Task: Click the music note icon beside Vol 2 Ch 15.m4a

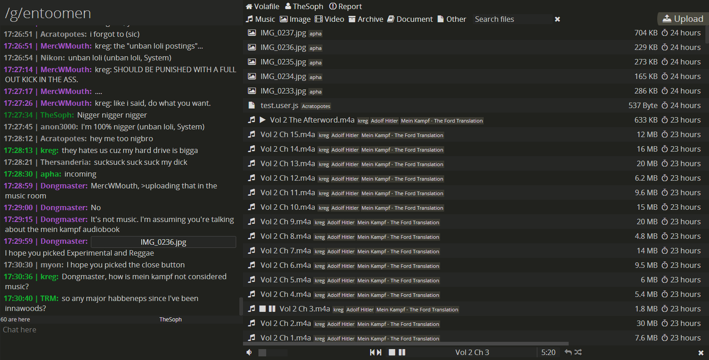Action: tap(252, 134)
